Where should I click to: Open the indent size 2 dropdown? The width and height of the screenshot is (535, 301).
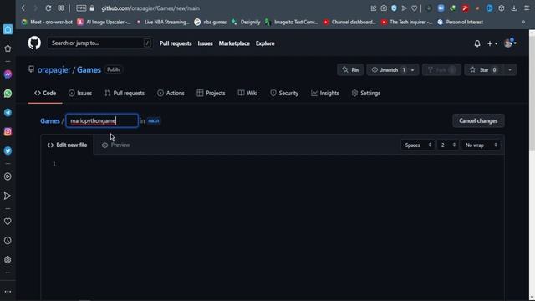[447, 145]
